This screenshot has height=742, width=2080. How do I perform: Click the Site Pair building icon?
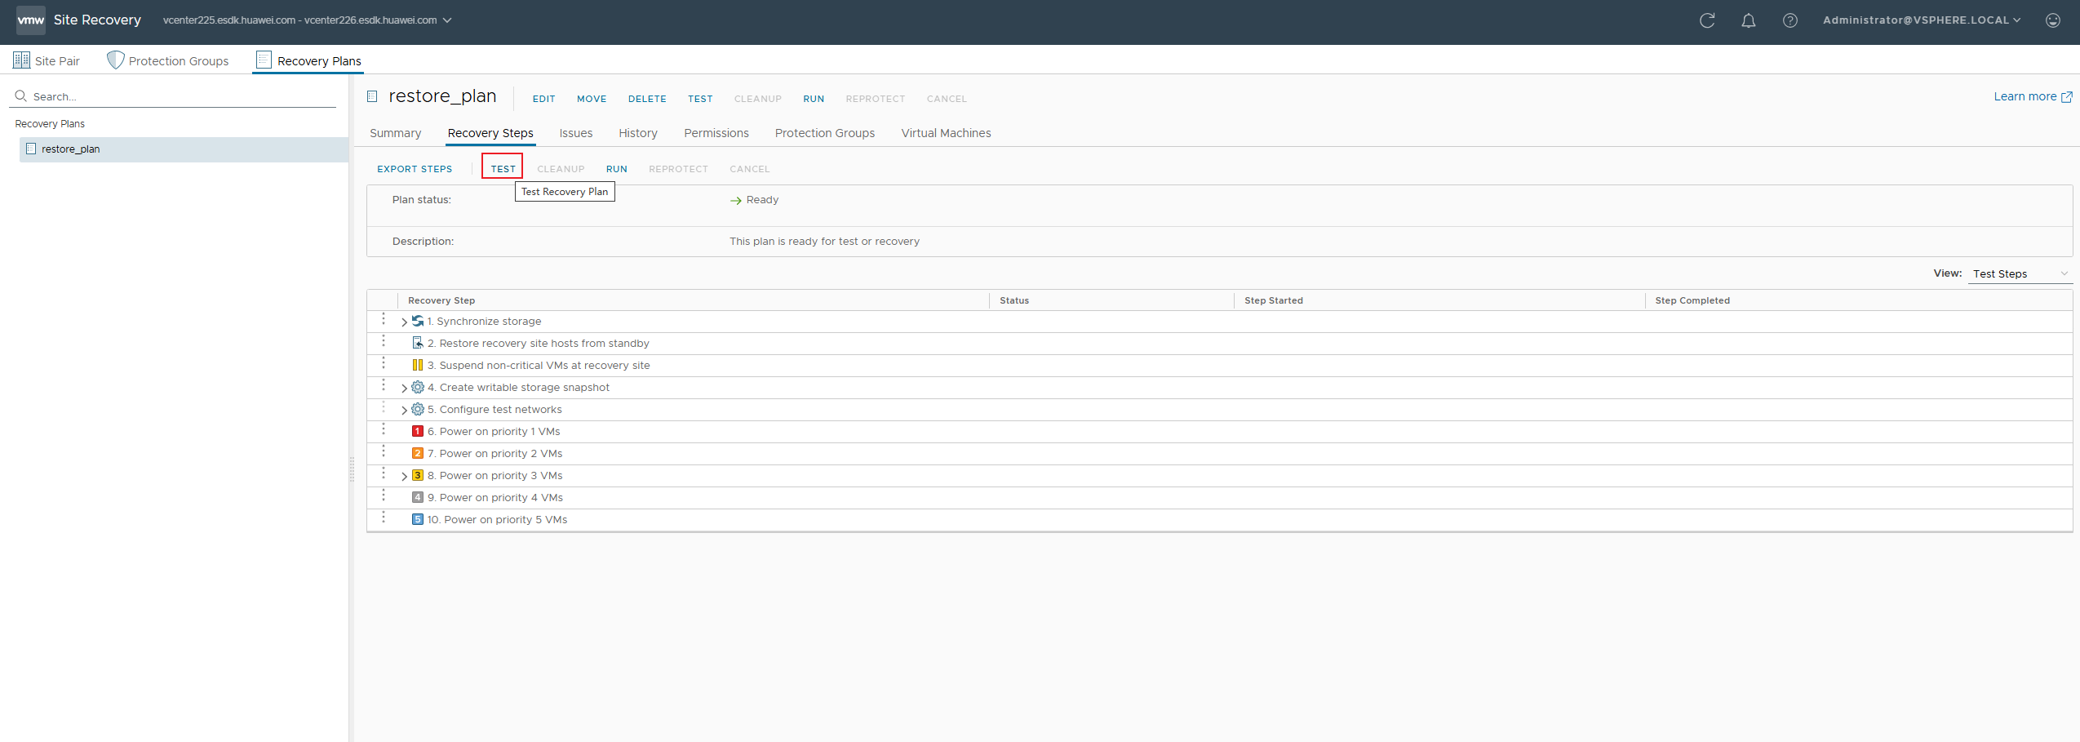click(21, 60)
